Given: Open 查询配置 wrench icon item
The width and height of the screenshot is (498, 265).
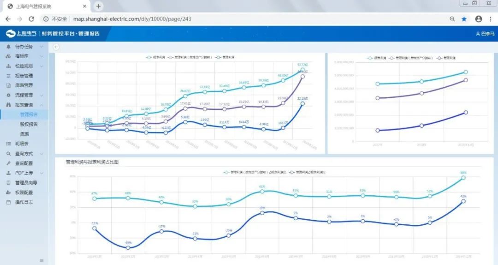Looking at the screenshot, I should [9, 163].
